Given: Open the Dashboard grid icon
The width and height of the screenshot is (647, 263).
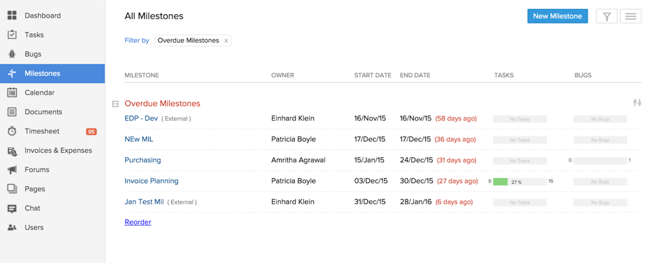Looking at the screenshot, I should click(x=12, y=15).
